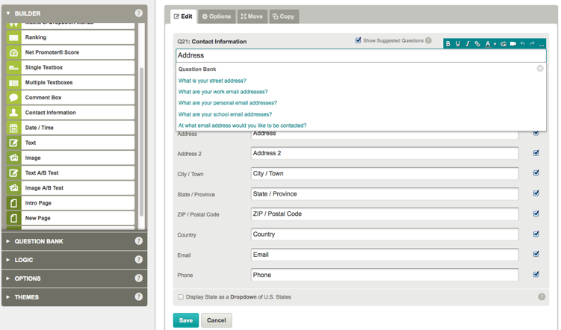The height and width of the screenshot is (330, 561).
Task: Open more toolbar options ellipsis
Action: tap(542, 44)
